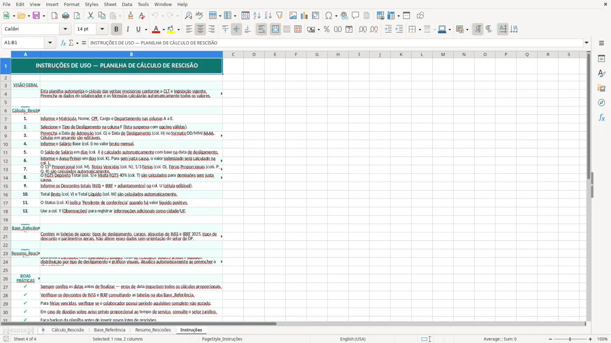Toggle Wrap Text
This screenshot has width=611, height=343.
tap(261, 29)
